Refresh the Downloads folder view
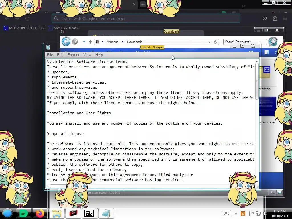The height and width of the screenshot is (219, 292). (x=215, y=42)
